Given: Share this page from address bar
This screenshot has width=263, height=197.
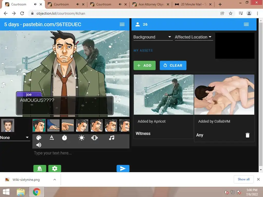Looking at the screenshot, I should coord(222,13).
